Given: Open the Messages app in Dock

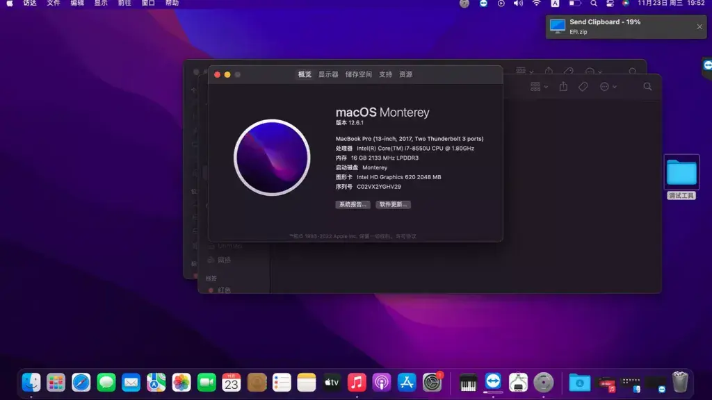Looking at the screenshot, I should [106, 383].
